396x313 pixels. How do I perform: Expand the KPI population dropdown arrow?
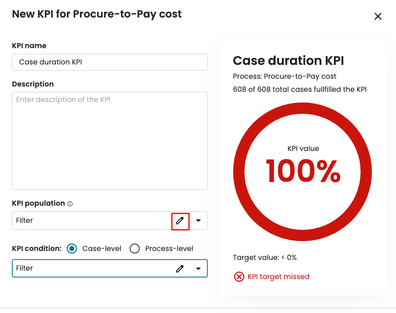click(198, 221)
